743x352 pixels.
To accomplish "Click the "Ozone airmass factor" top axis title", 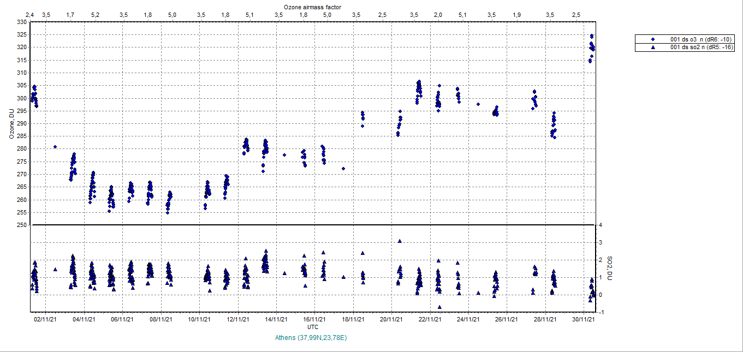I will [313, 7].
